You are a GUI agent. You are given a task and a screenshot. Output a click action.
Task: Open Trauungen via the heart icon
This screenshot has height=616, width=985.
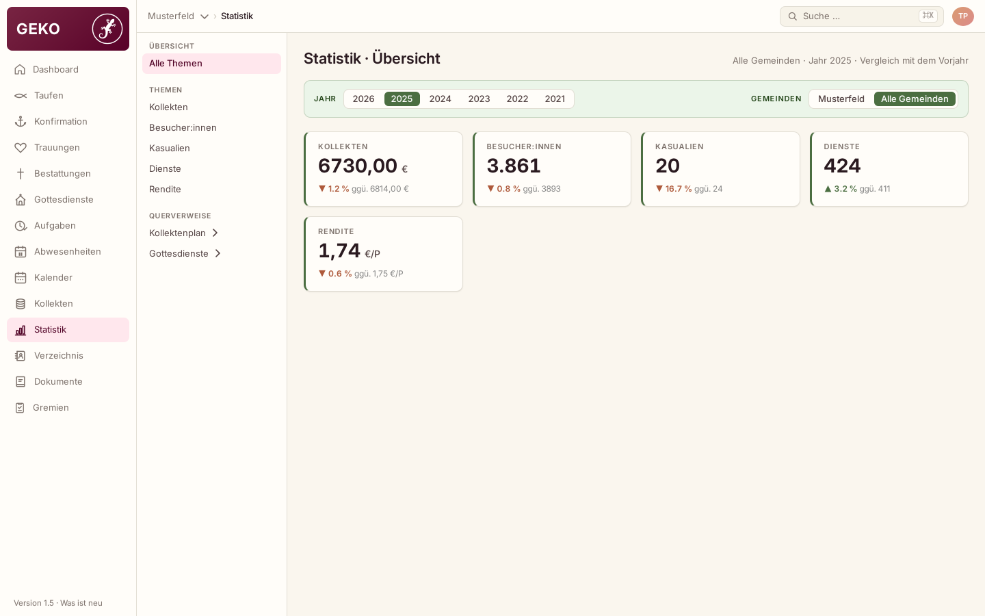(x=21, y=147)
